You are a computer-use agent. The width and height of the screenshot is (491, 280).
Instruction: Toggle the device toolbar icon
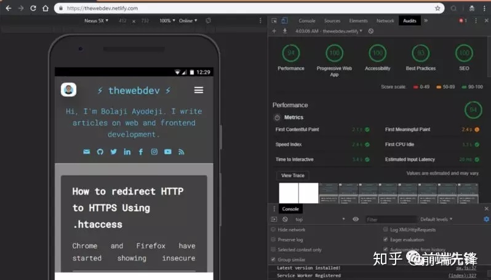[x=284, y=21]
